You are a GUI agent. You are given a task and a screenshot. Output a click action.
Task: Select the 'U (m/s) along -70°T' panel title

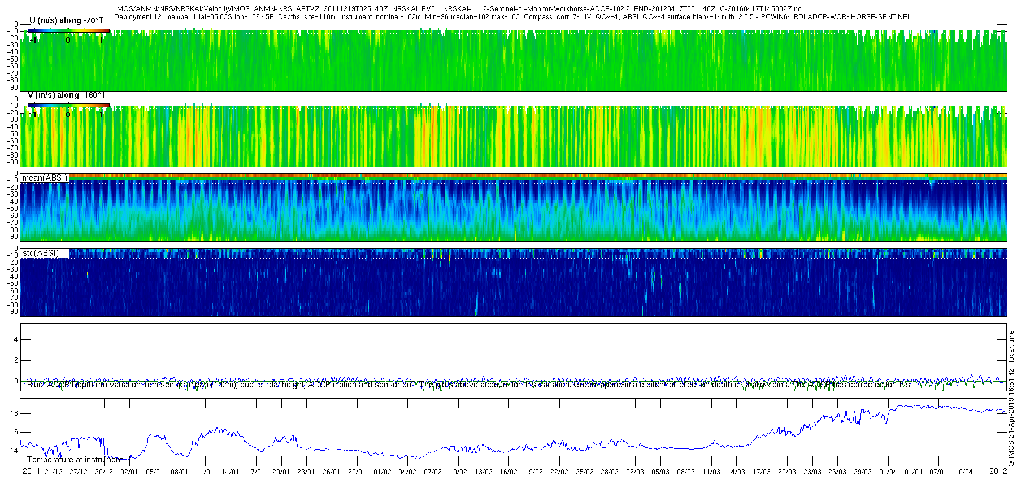(x=66, y=20)
